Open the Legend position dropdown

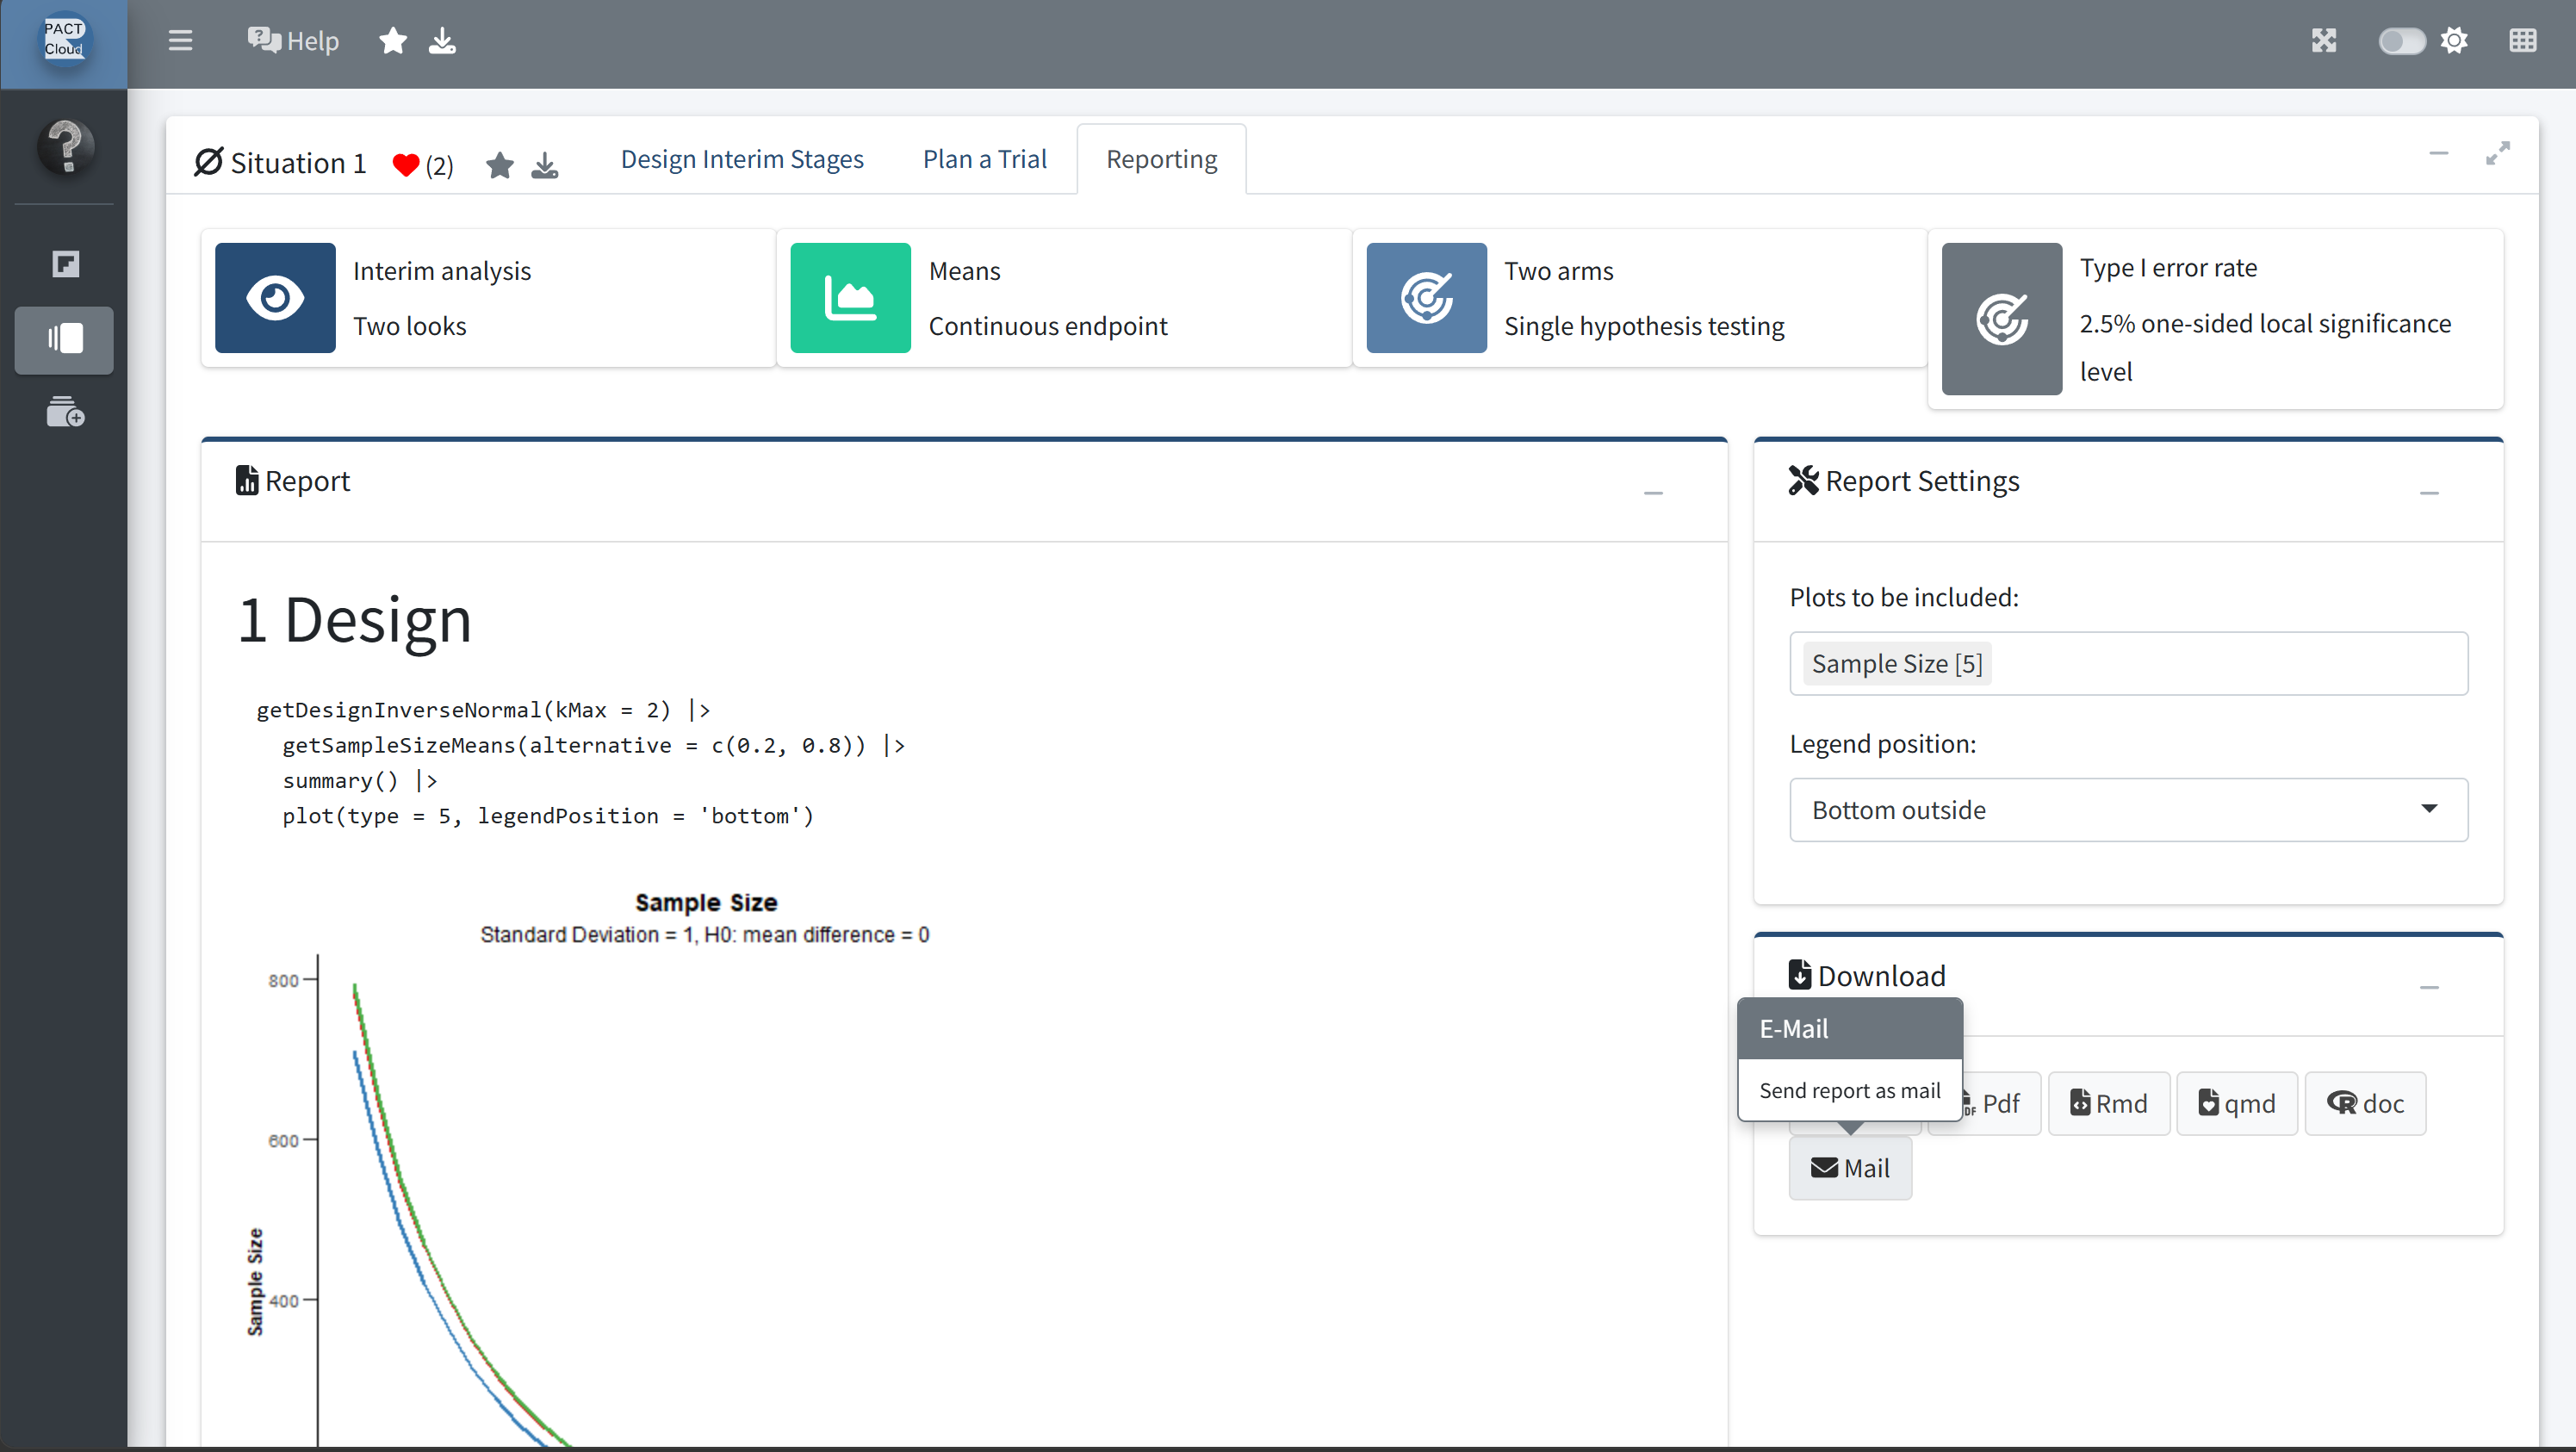point(2128,810)
